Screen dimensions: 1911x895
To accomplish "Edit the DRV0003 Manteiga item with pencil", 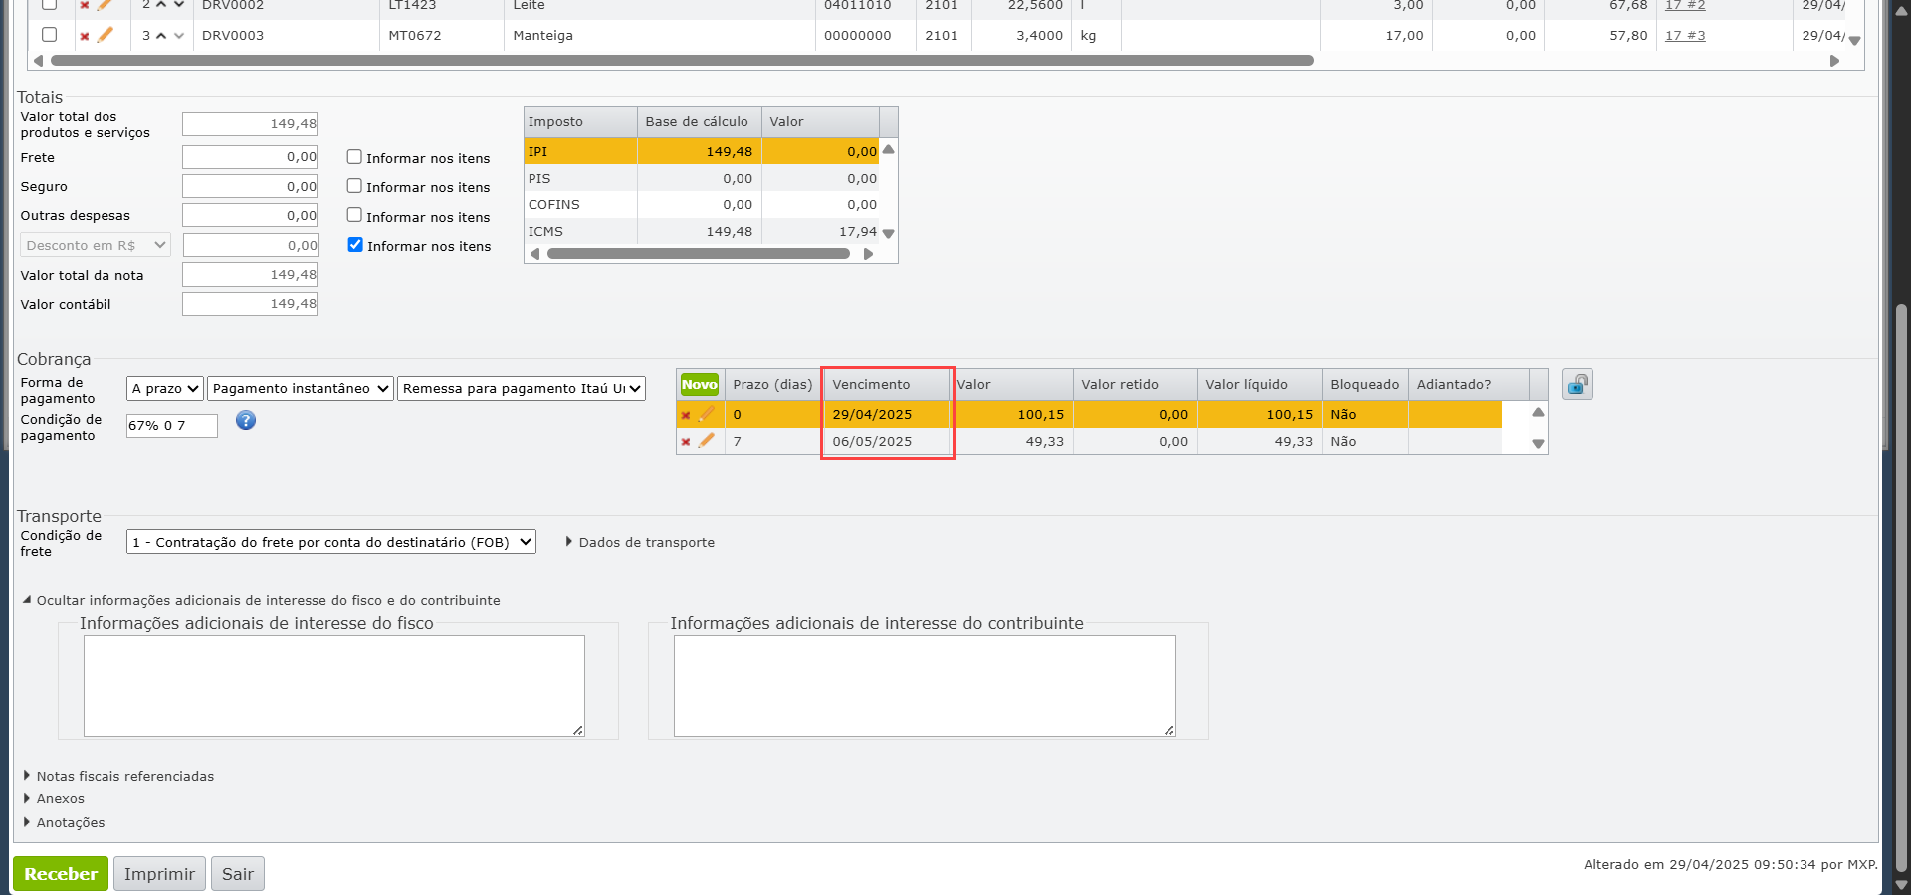I will pos(105,35).
